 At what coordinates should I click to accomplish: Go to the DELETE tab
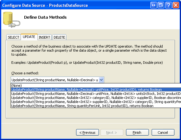[59, 37]
